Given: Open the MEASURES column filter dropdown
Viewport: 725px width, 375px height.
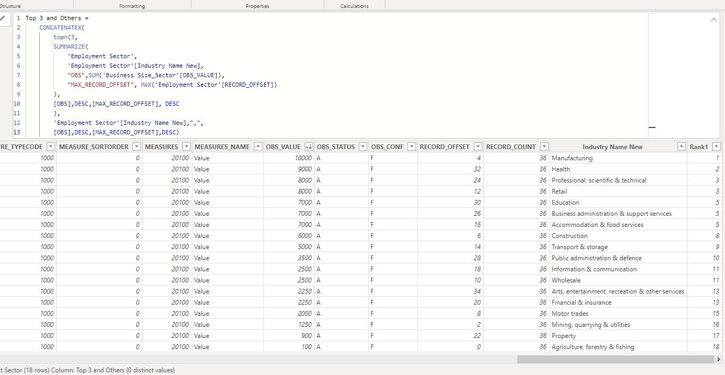Looking at the screenshot, I should [186, 147].
